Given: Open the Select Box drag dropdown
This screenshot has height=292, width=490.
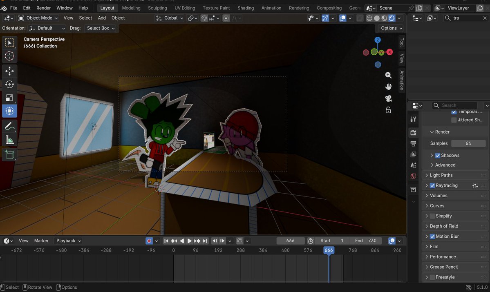Looking at the screenshot, I should click(x=100, y=28).
